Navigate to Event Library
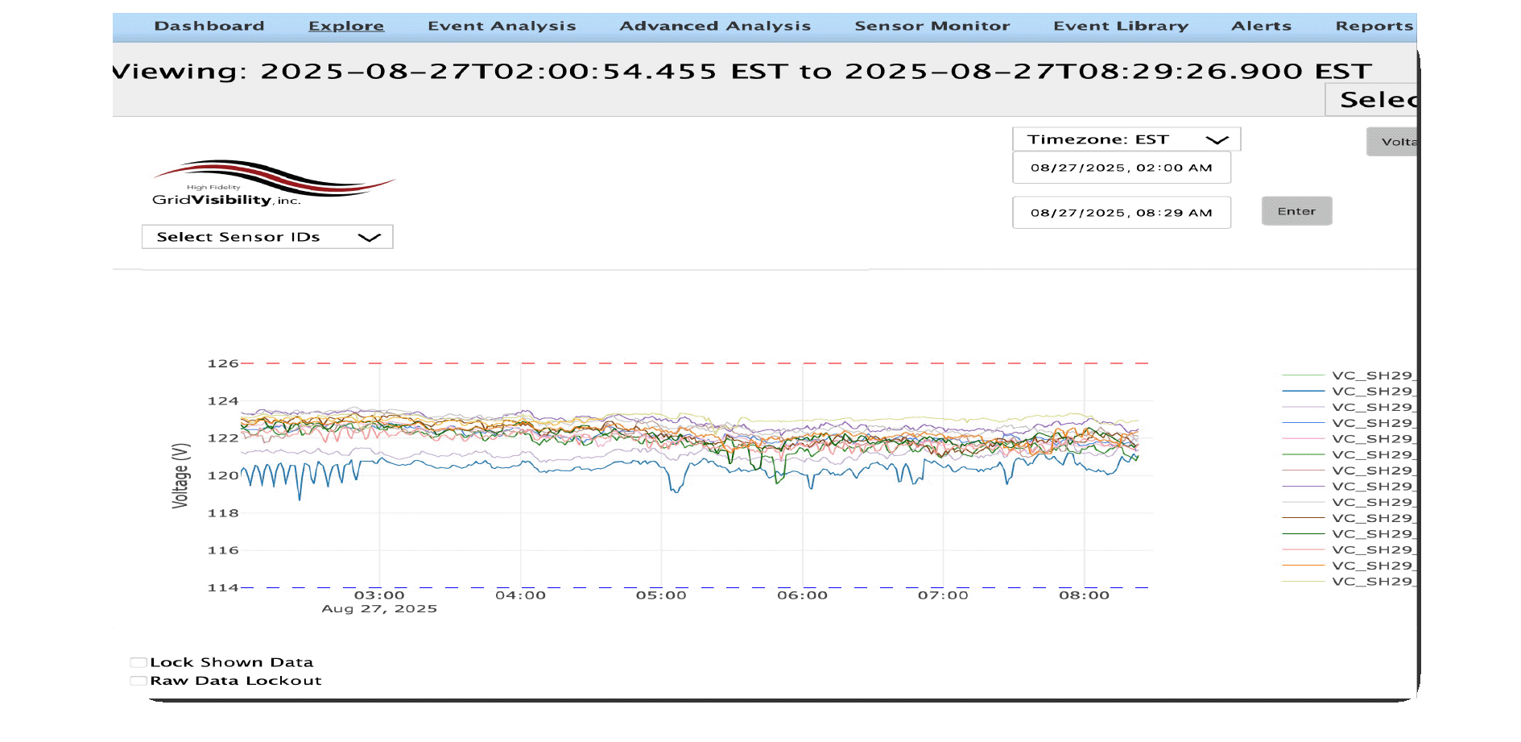The image size is (1521, 742). point(1121,26)
